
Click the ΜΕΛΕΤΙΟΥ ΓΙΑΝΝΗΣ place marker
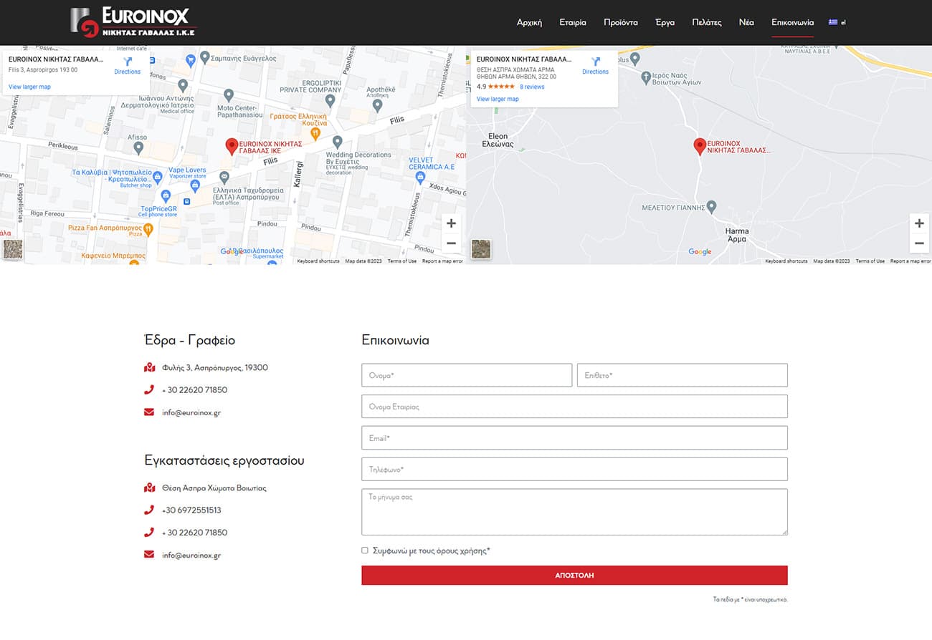point(711,206)
